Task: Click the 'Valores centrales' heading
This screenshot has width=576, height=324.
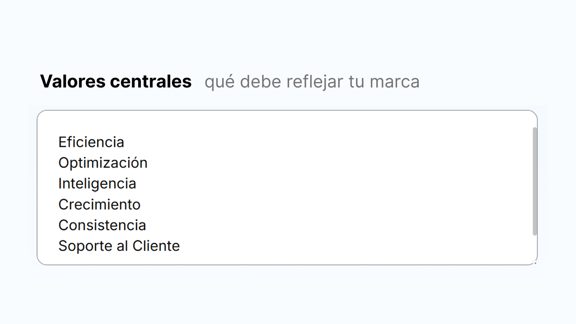Action: pos(116,81)
